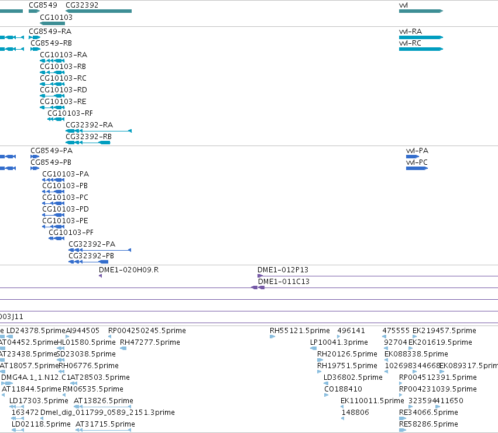Click the CG32392-PA CDS glyph
The image size is (498, 433).
(99, 250)
